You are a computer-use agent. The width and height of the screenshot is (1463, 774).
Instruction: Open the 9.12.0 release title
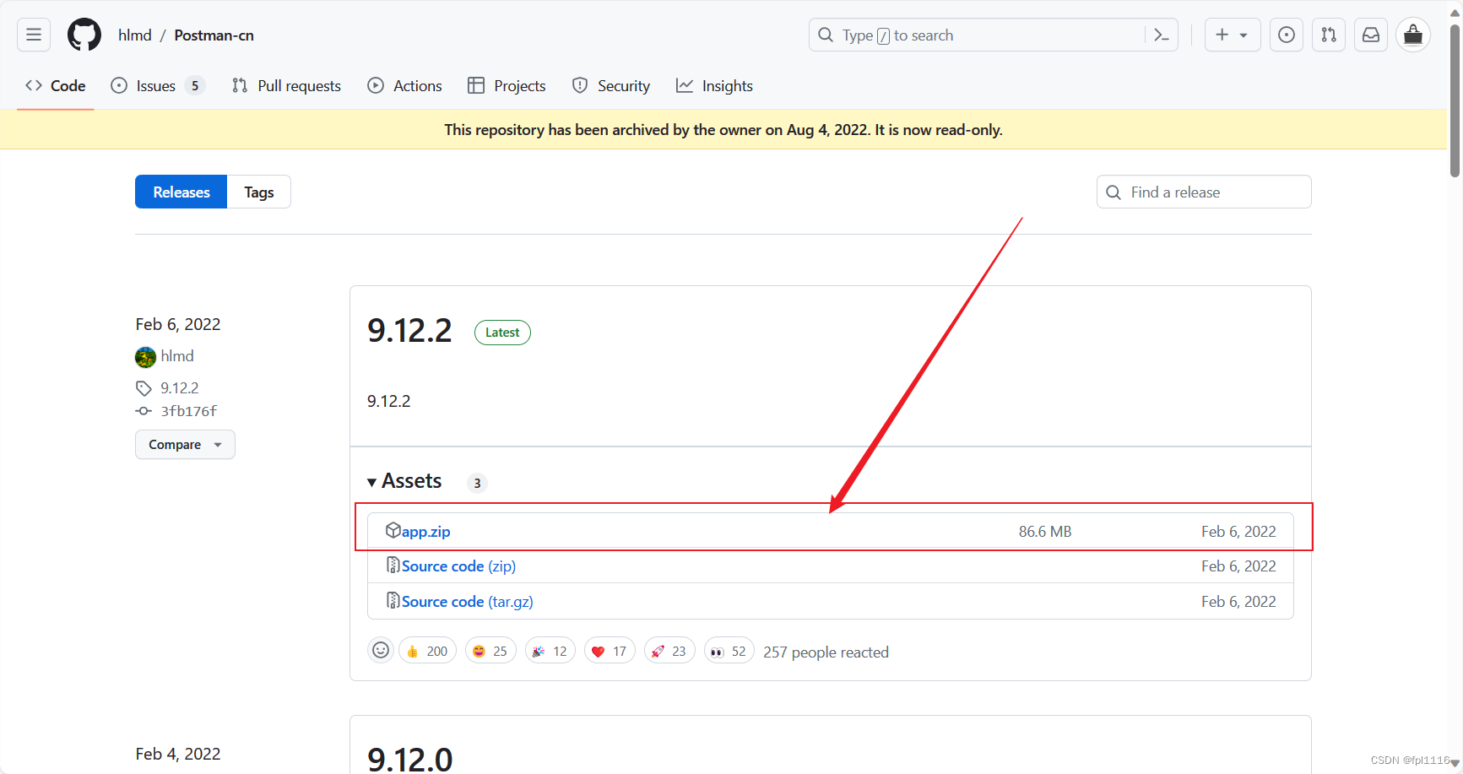click(410, 760)
